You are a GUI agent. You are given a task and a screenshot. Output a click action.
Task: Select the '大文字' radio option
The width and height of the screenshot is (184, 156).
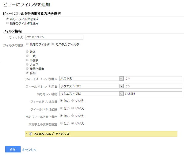click(x=27, y=64)
